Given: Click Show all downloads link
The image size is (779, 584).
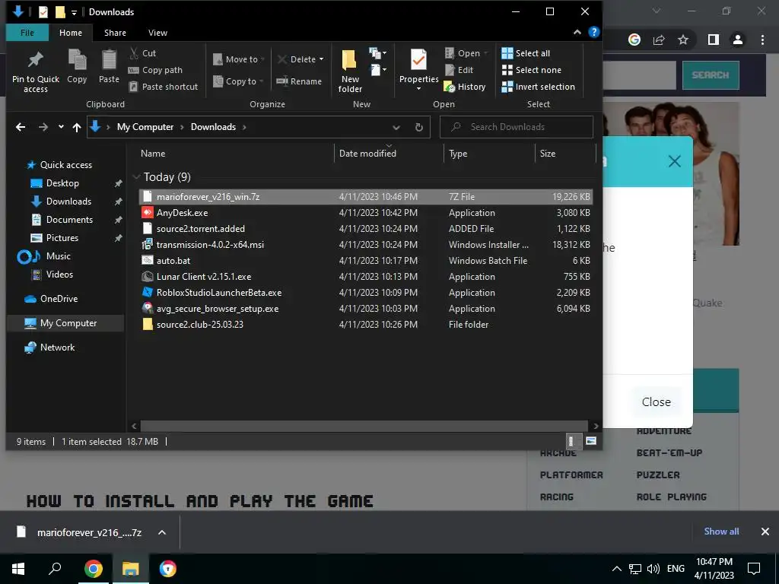Looking at the screenshot, I should pyautogui.click(x=721, y=532).
